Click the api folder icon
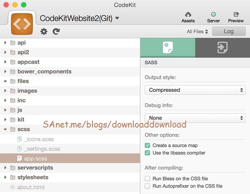This screenshot has height=194, width=250. click(x=12, y=43)
